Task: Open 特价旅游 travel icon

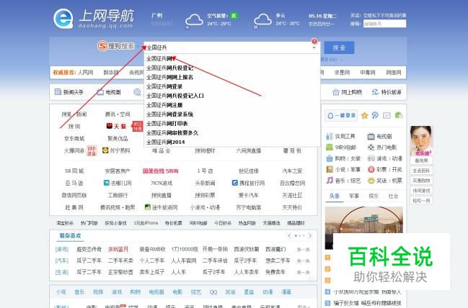Action: point(375,92)
